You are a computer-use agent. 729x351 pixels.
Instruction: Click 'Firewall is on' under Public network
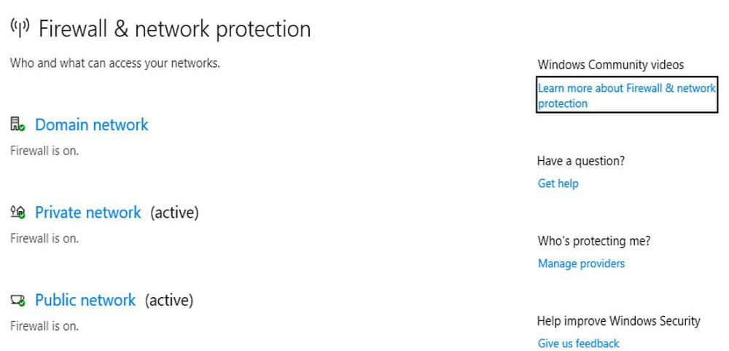(x=44, y=326)
